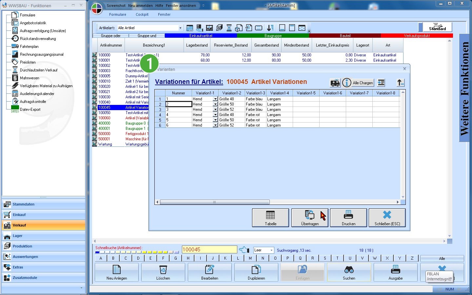472x295 pixels.
Task: Open the Stammdaten navigation section
Action: (43, 204)
